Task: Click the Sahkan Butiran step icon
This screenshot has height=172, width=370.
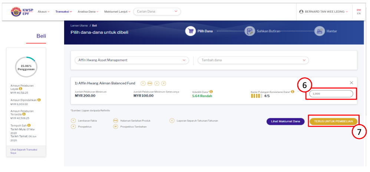Action: pyautogui.click(x=250, y=31)
